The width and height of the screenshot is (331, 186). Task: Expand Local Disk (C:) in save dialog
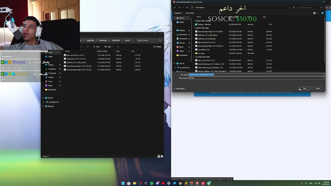click(175, 68)
